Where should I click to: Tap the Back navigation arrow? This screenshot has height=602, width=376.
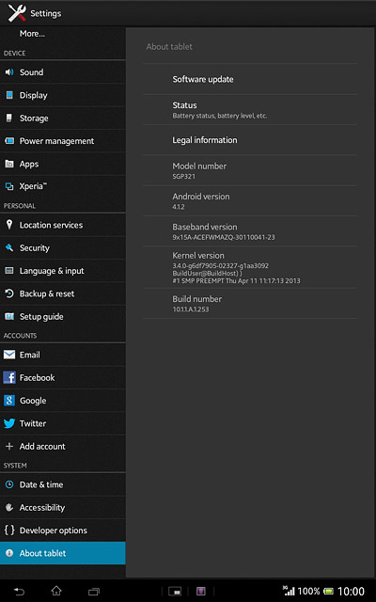19,592
